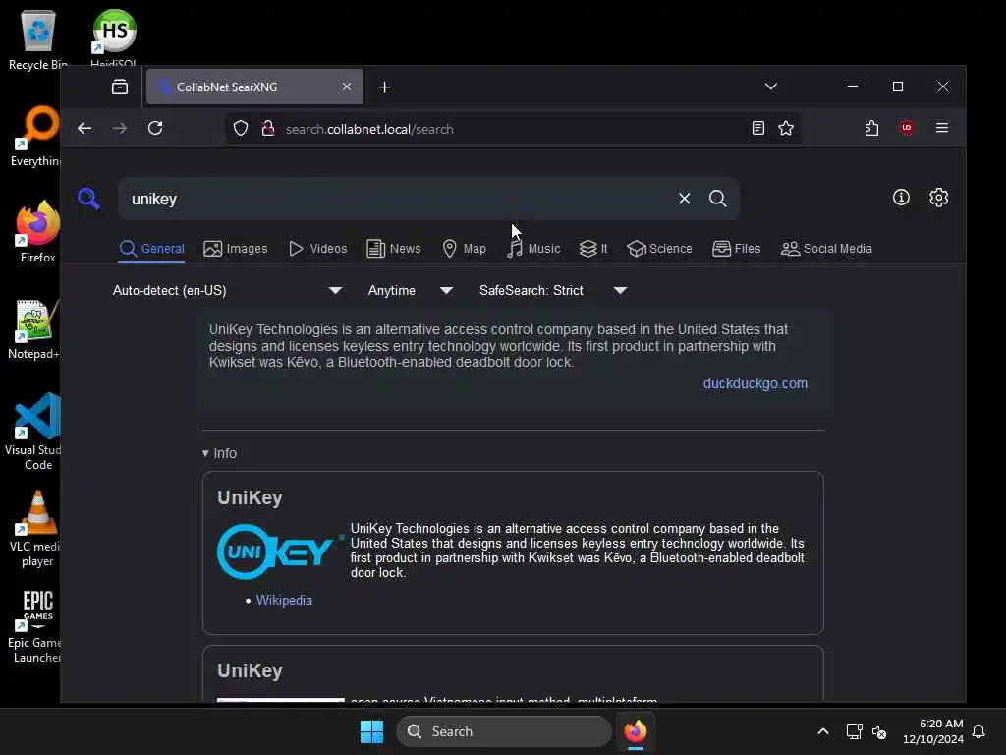Click the taskbar Search box
Viewport: 1006px width, 755px height.
tap(504, 731)
